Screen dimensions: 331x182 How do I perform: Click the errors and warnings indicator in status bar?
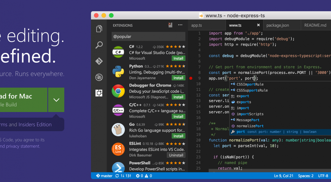pyautogui.click(x=144, y=176)
